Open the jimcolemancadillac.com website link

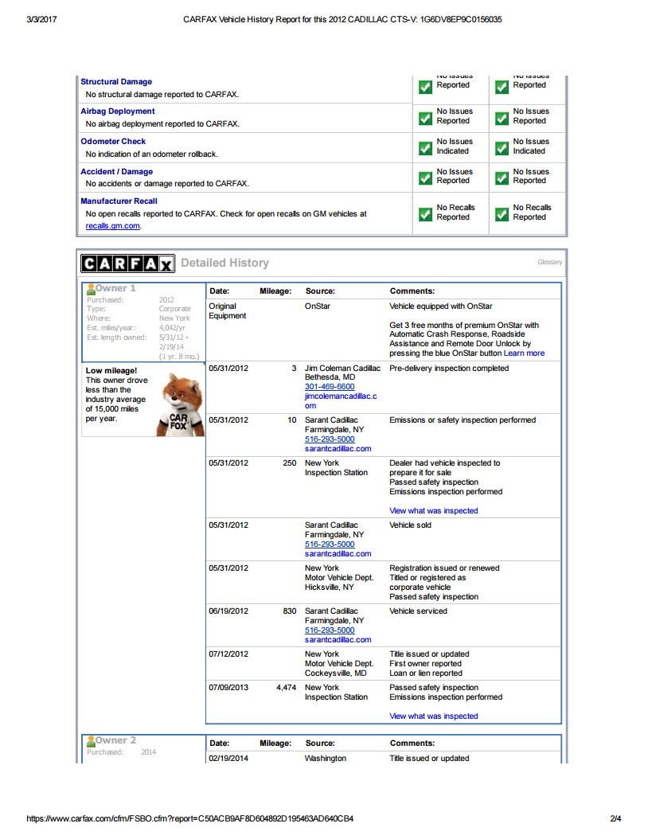340,400
